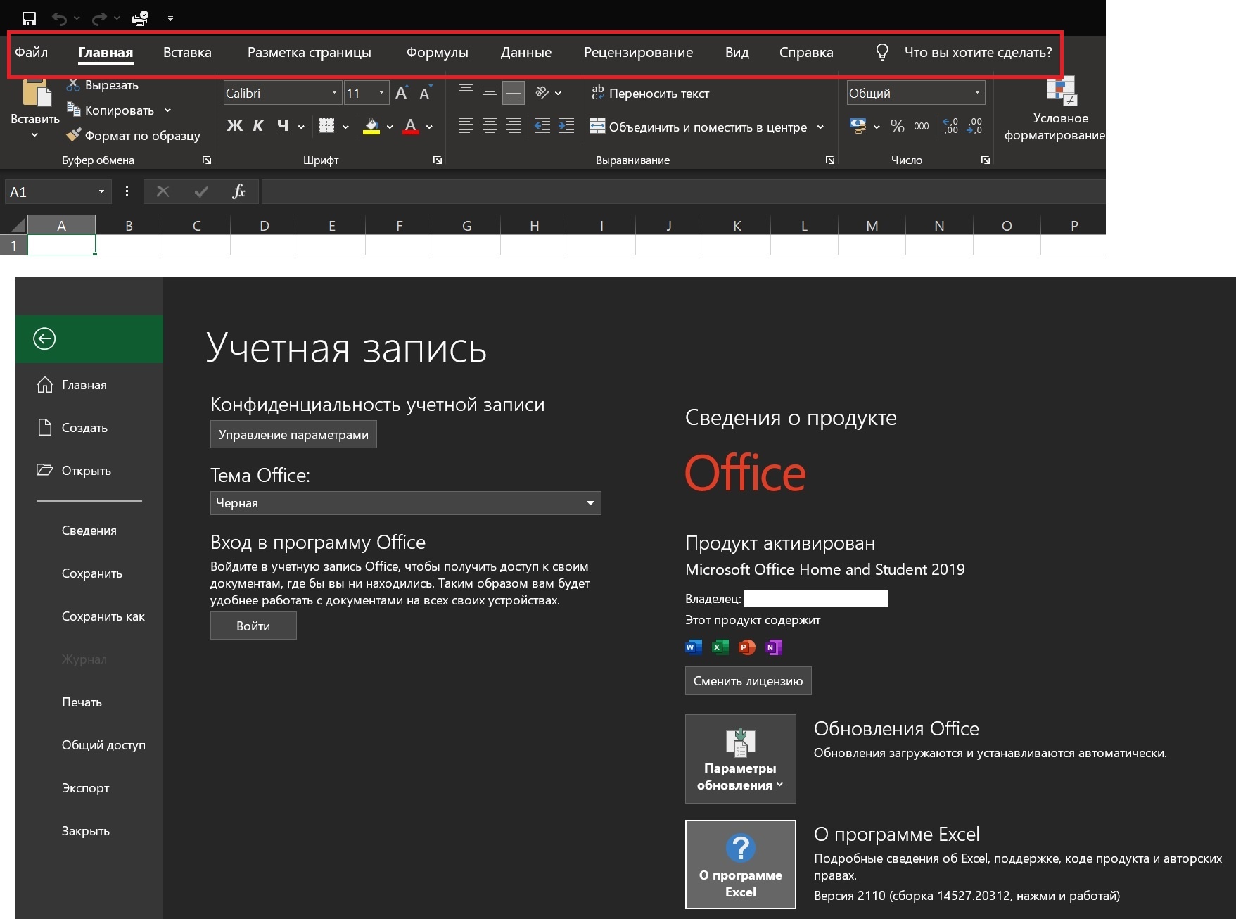Toggle underline (Ч) formatting
The width and height of the screenshot is (1236, 919).
pos(283,126)
